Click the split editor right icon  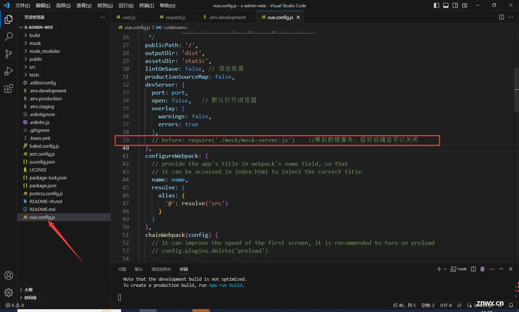(501, 17)
